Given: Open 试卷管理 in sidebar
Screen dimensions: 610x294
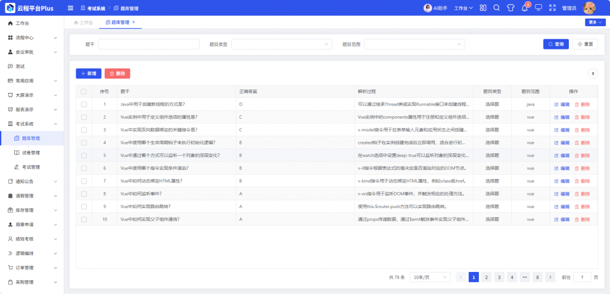Looking at the screenshot, I should [32, 153].
